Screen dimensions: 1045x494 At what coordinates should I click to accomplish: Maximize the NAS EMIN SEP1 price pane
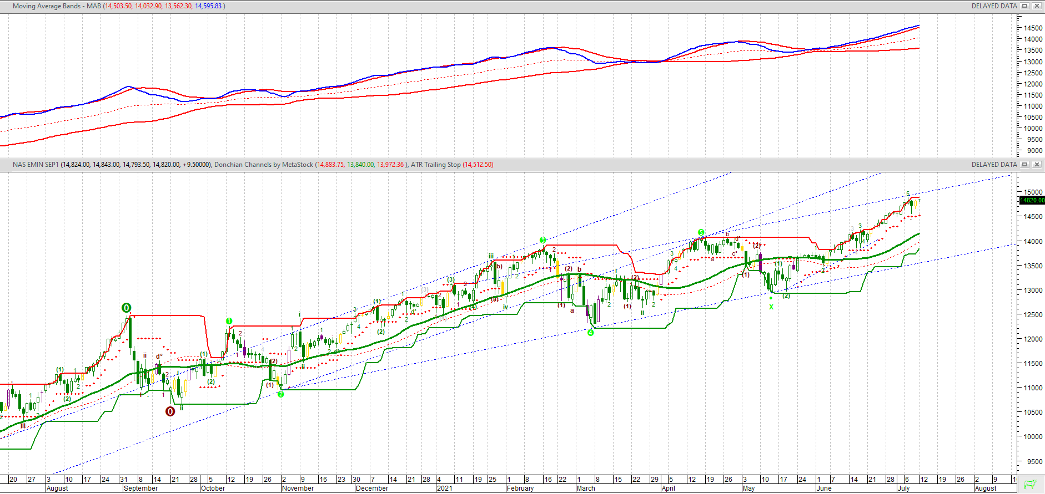coord(1025,165)
